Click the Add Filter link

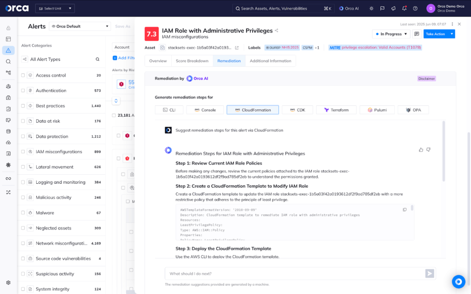[124, 58]
